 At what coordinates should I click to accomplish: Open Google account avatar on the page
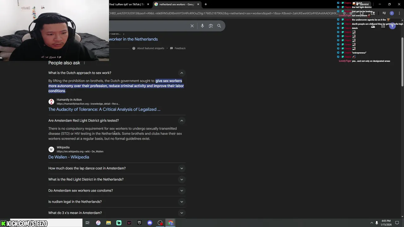pyautogui.click(x=392, y=26)
